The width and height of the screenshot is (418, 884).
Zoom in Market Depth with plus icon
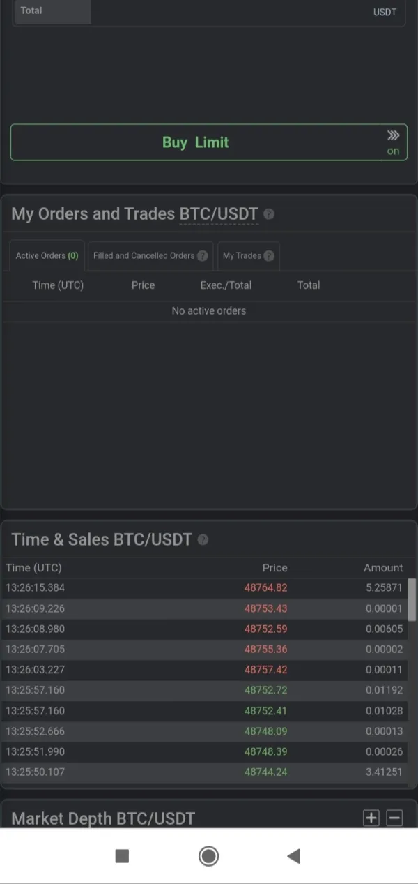pyautogui.click(x=371, y=818)
